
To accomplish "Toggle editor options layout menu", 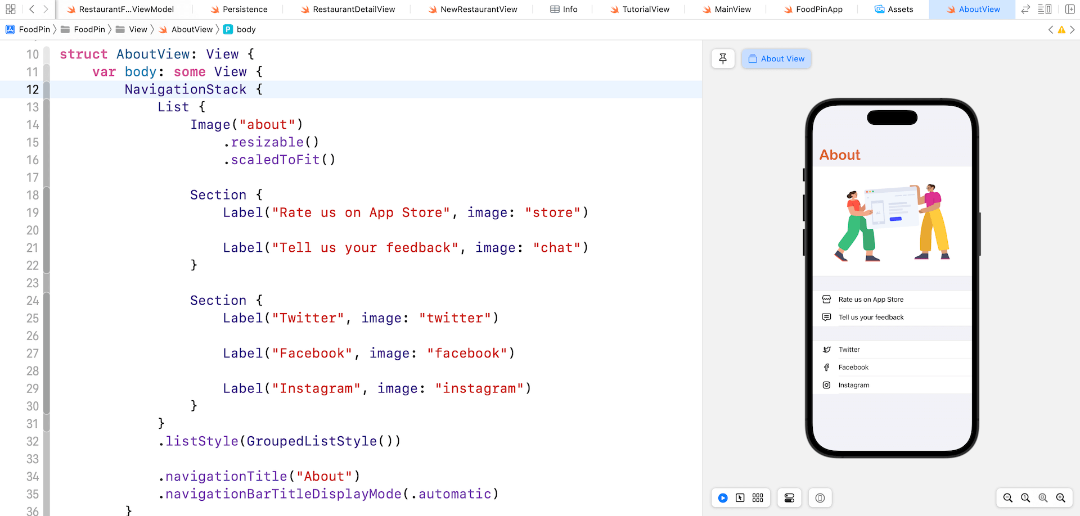I will tap(1045, 9).
